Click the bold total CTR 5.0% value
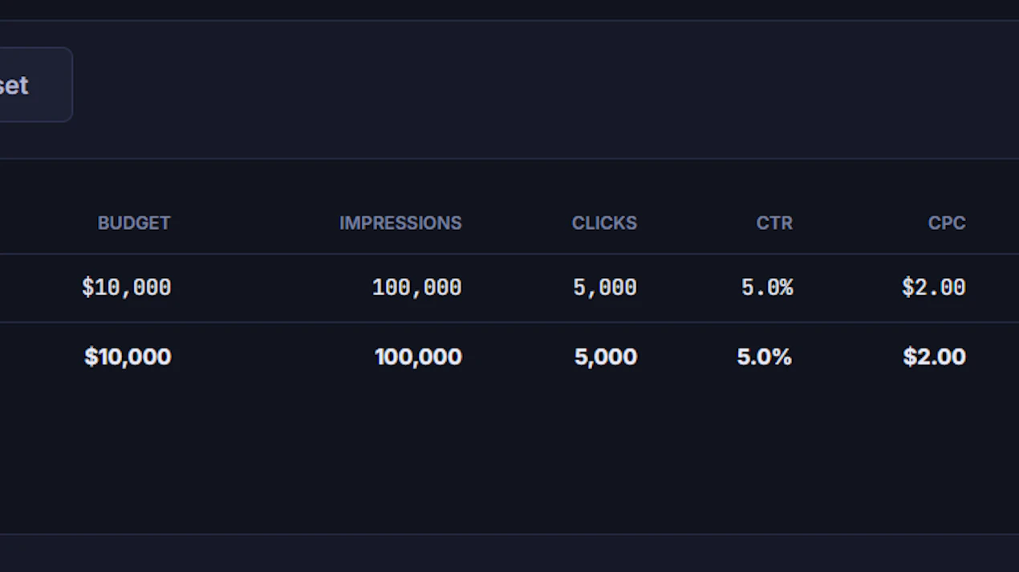This screenshot has width=1019, height=572. click(x=765, y=356)
